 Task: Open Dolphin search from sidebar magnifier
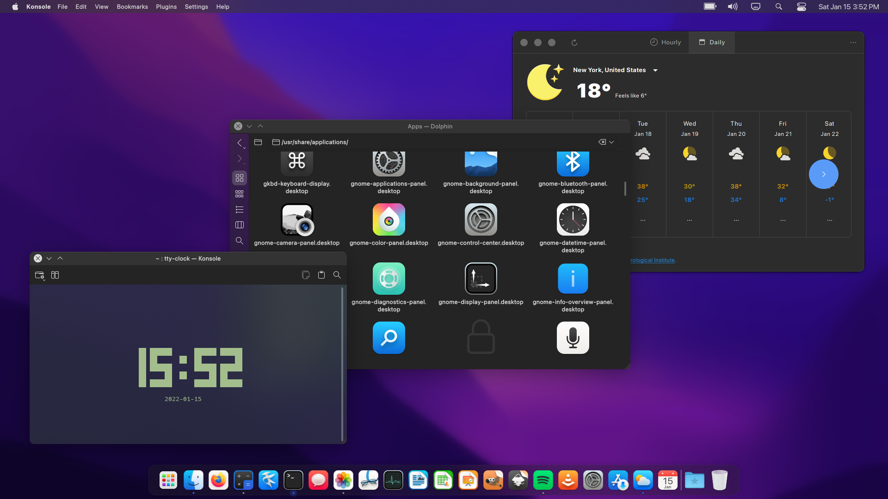point(240,241)
